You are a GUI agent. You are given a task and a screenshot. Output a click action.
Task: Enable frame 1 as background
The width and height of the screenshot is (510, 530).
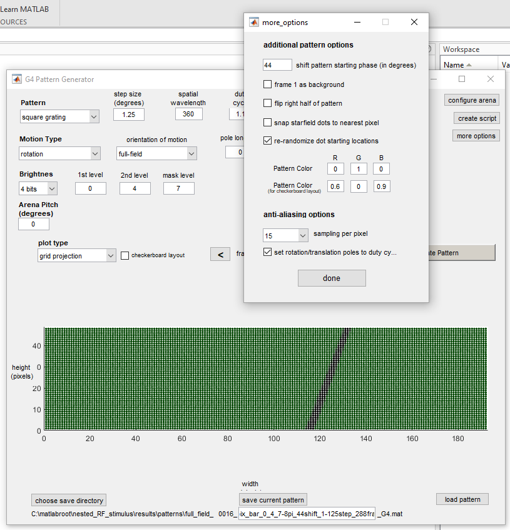268,84
